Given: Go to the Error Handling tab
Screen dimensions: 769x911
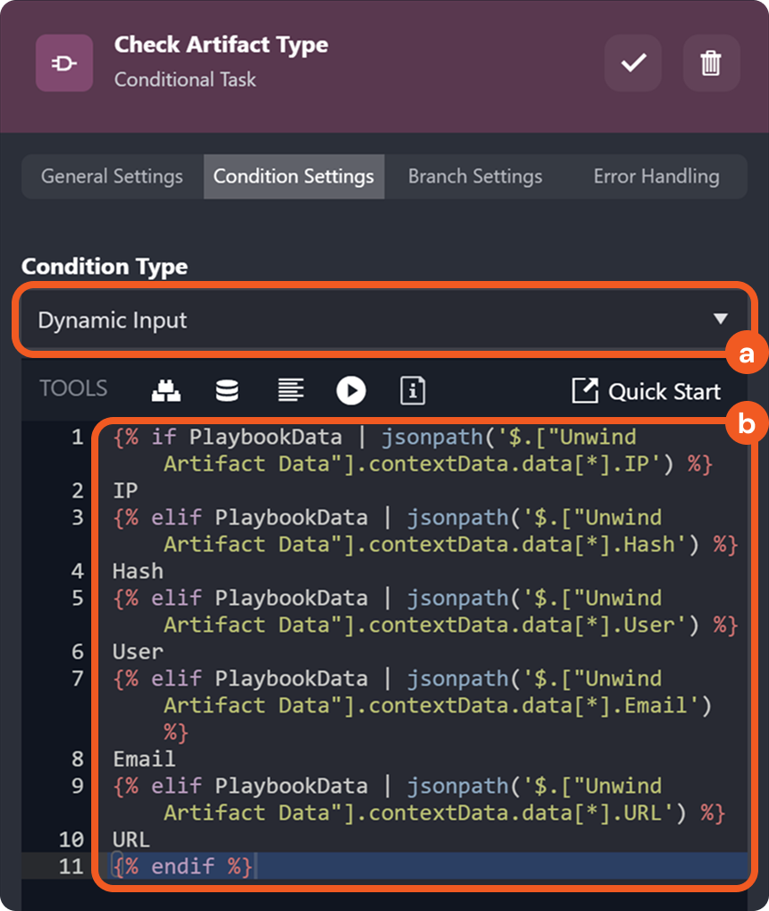Looking at the screenshot, I should (x=656, y=176).
